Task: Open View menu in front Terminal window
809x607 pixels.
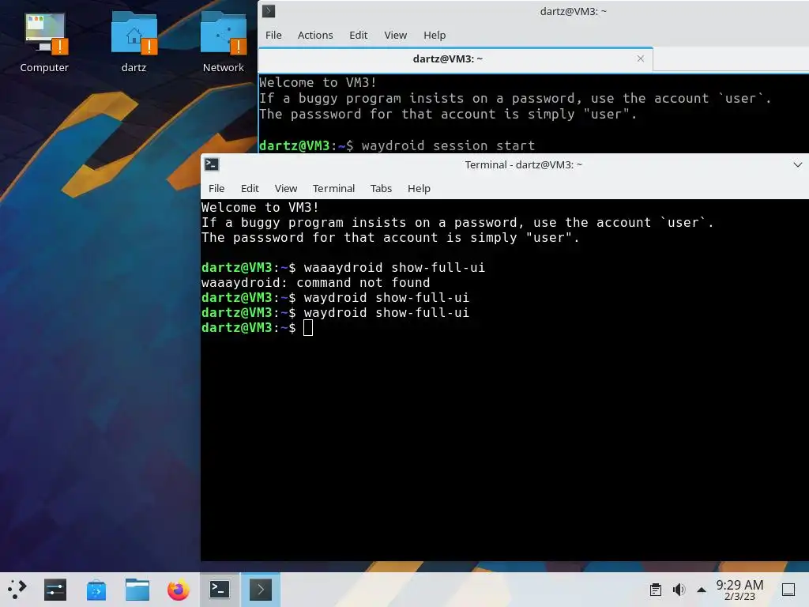Action: [286, 188]
